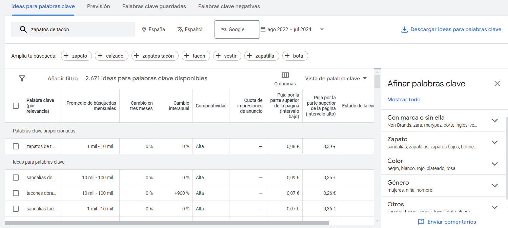Screen dimensions: 508x228
Task: Switch to the Previsión tab
Action: [98, 6]
